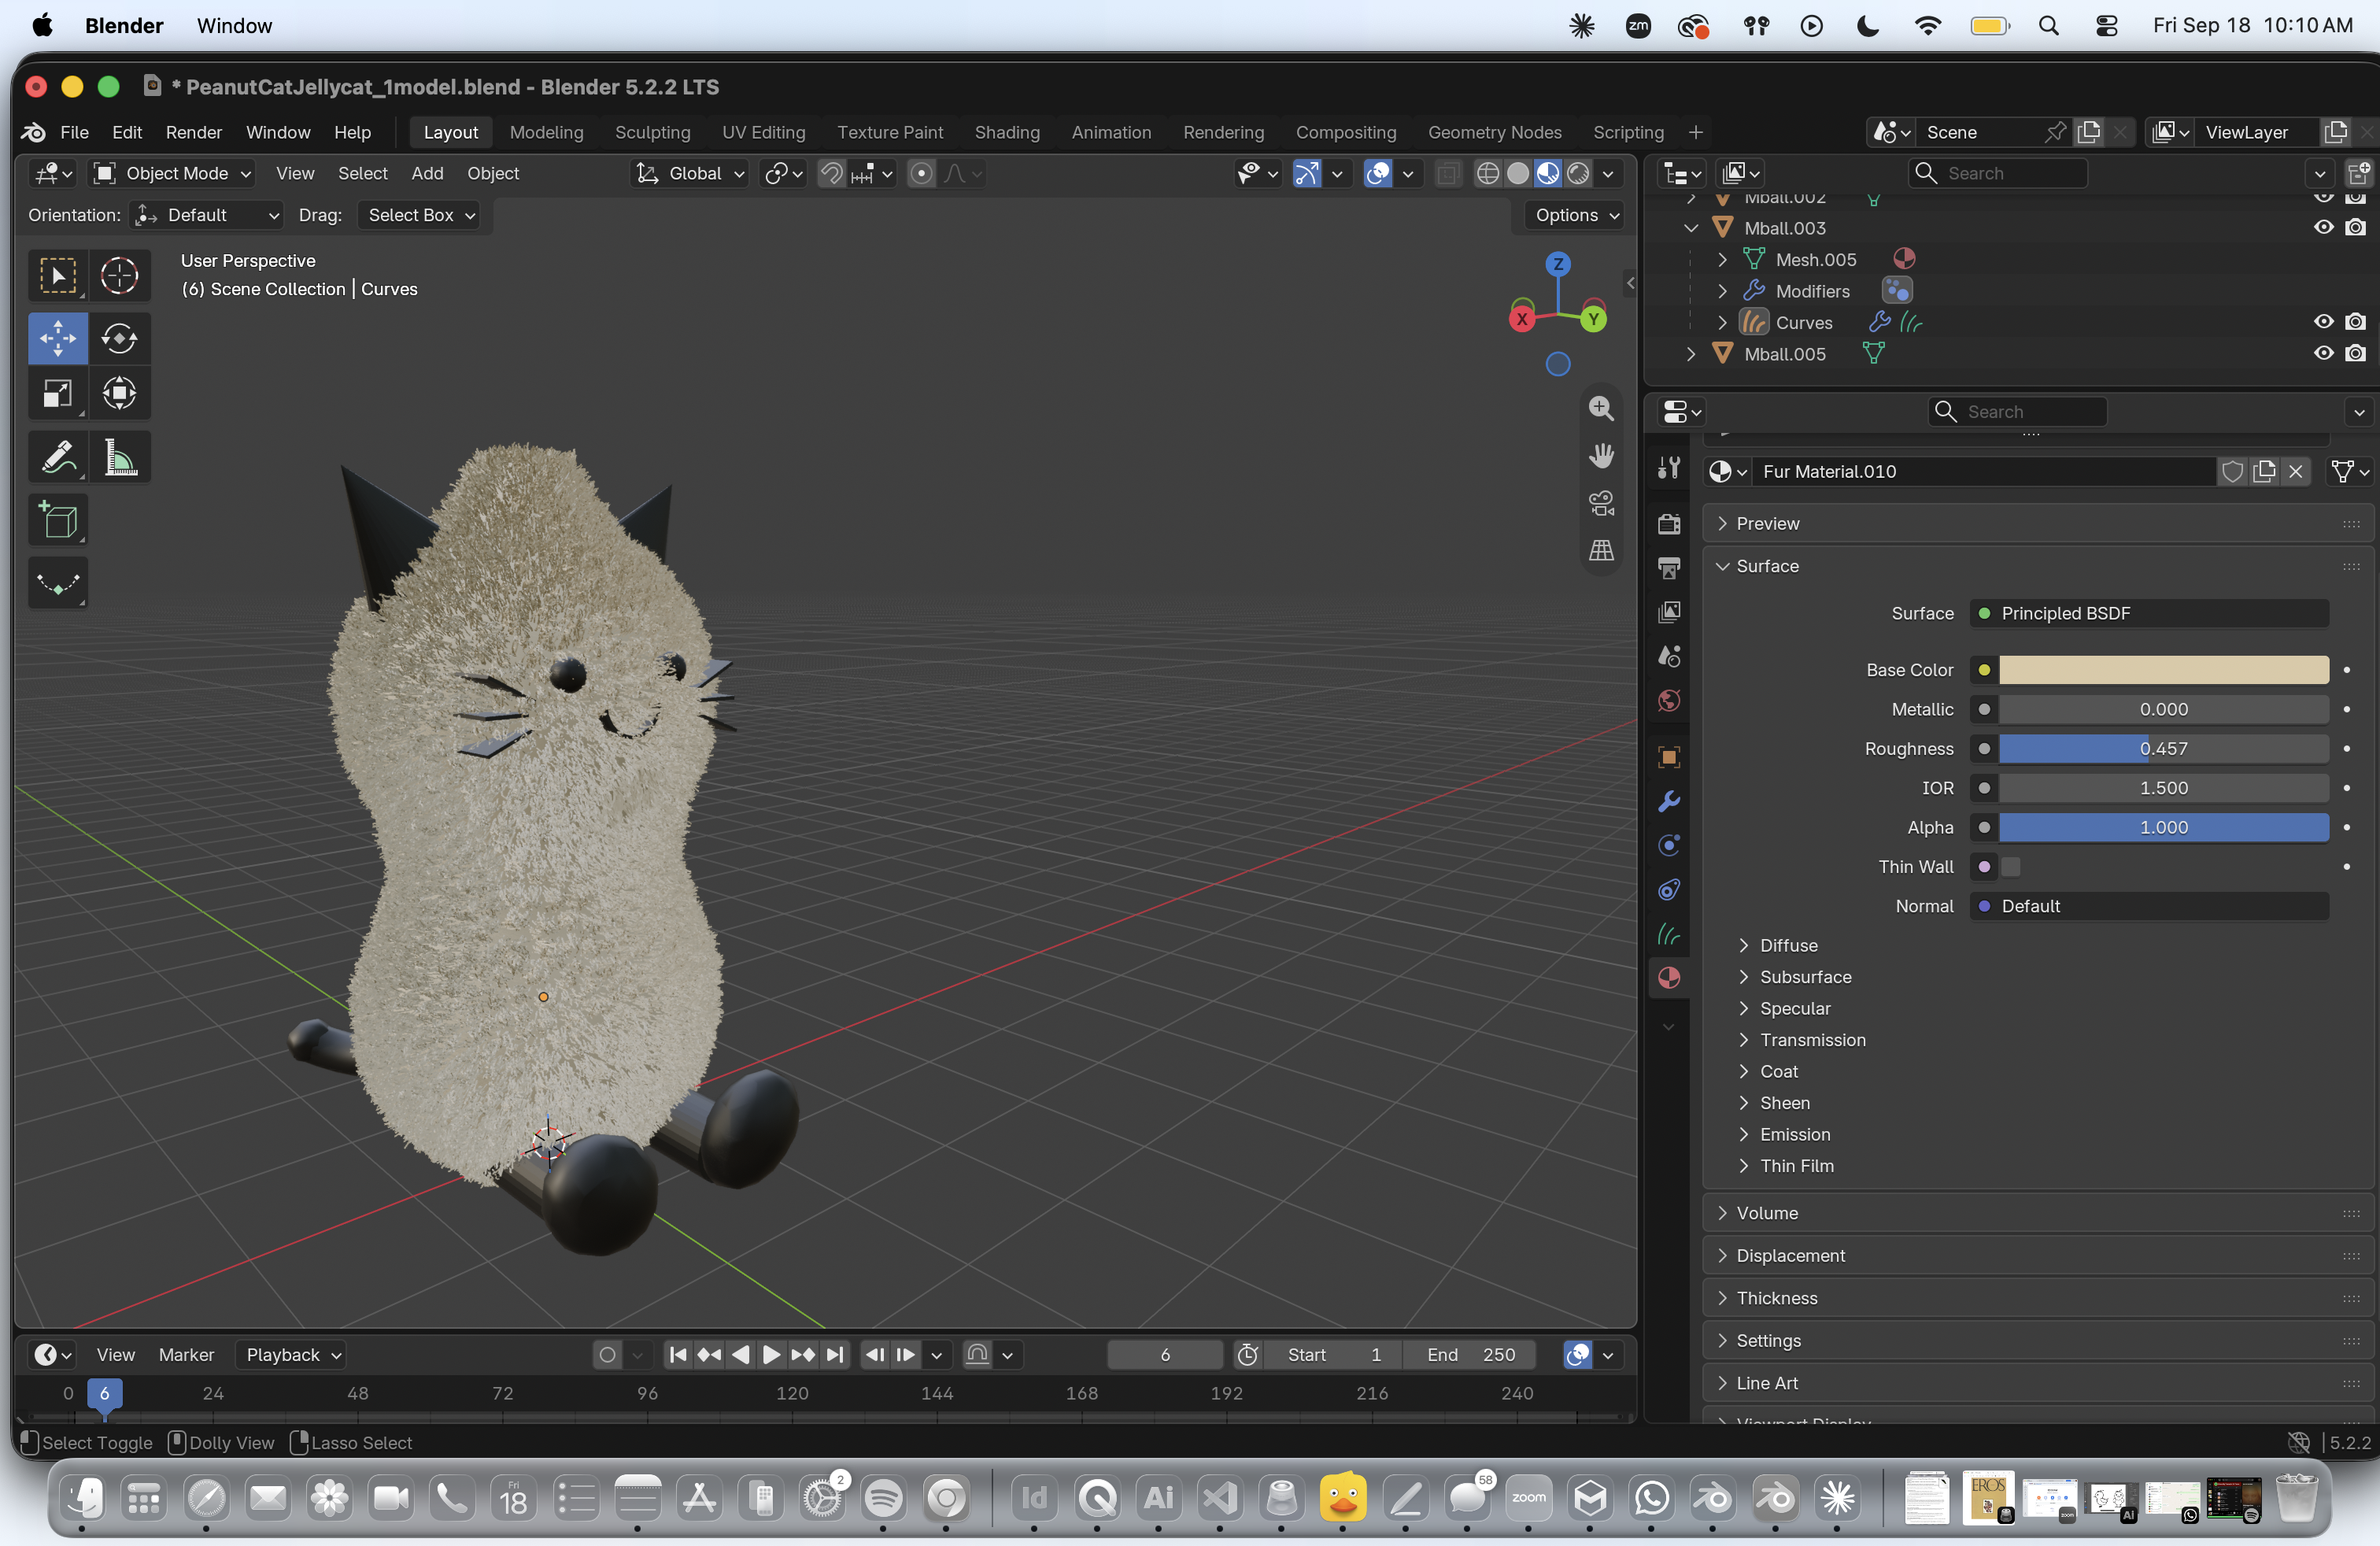Switch to the Geometry Nodes workspace

click(1494, 132)
